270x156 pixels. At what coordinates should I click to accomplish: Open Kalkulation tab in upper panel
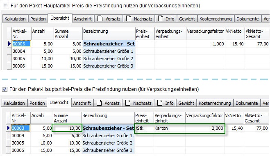click(x=15, y=19)
